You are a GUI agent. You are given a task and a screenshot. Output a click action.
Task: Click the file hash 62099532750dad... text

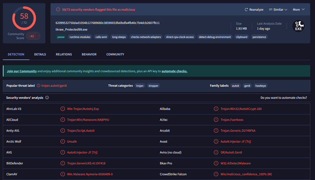[x=107, y=23]
